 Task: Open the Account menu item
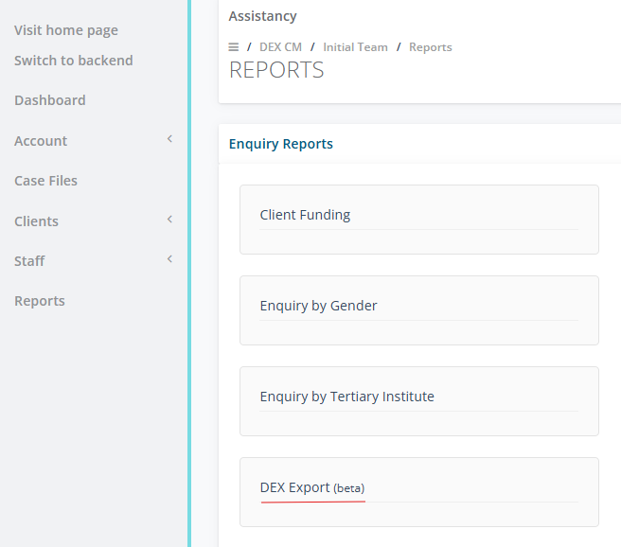pyautogui.click(x=41, y=141)
